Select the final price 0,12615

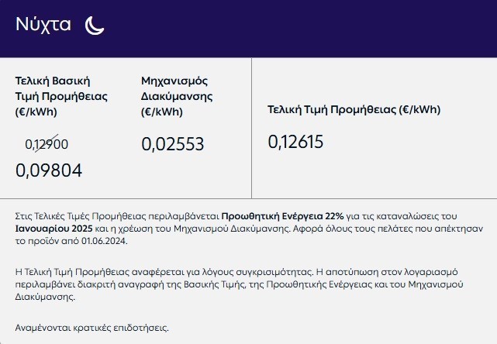[x=295, y=142]
